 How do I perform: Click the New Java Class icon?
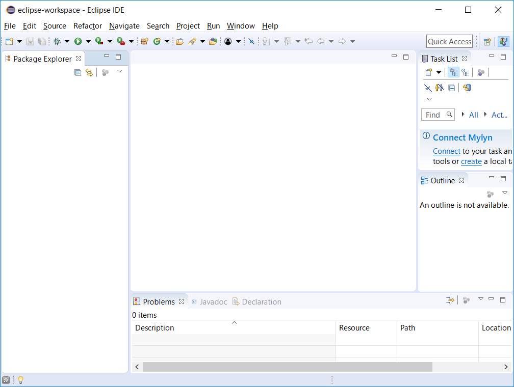pos(157,41)
